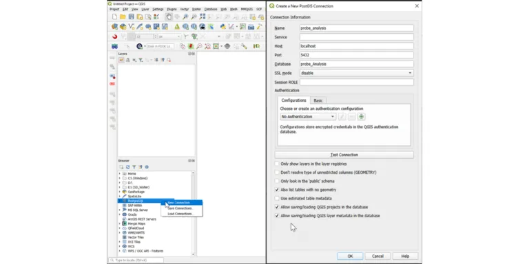Click the Filter Browser funnel icon

point(134,167)
